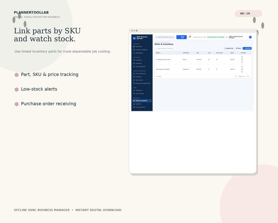This screenshot has height=223, width=278.
Task: Sort by the Min Stock column header
Action: pos(219,53)
